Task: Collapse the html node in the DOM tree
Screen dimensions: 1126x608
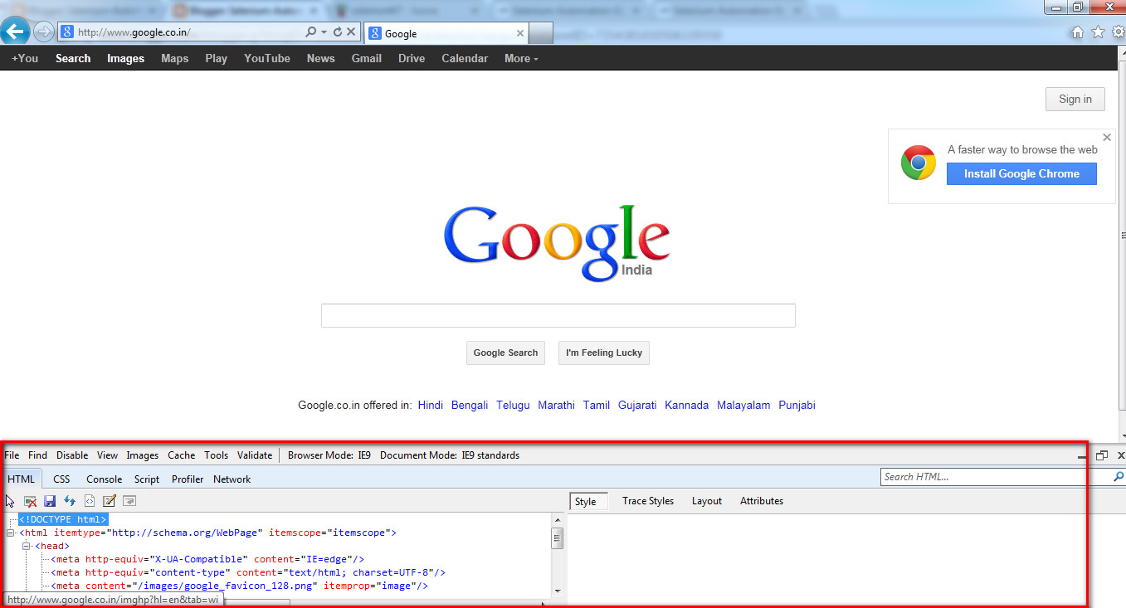Action: tap(11, 533)
